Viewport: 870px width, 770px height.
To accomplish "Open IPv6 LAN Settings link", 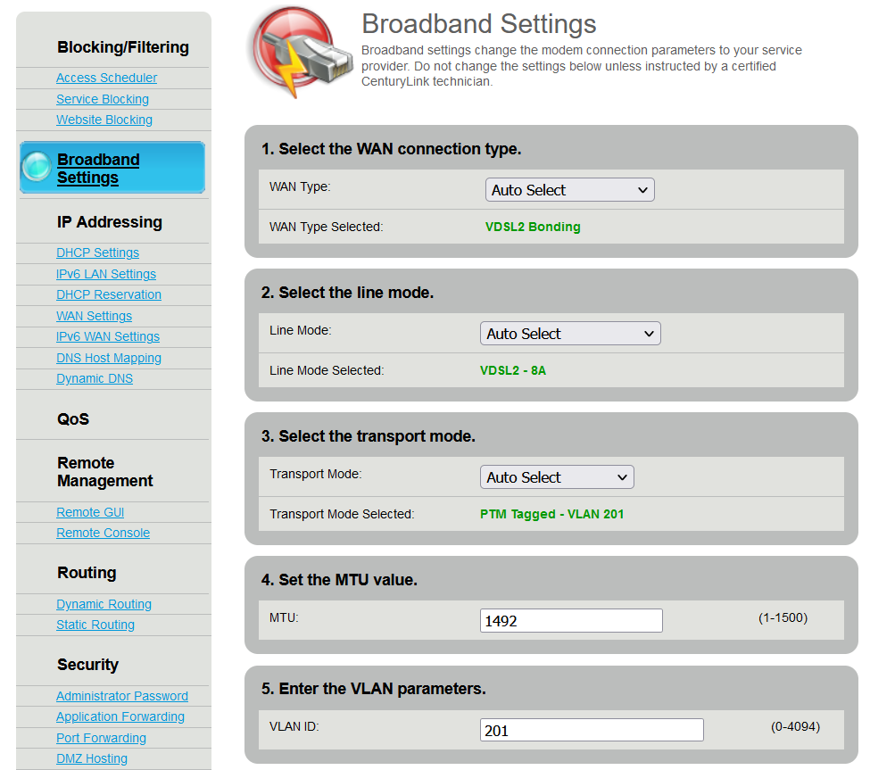I will [x=106, y=274].
